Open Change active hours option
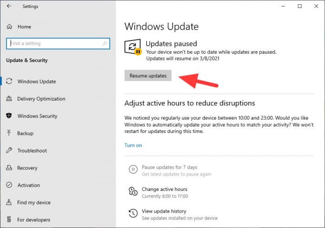This screenshot has width=325, height=228. tap(164, 189)
